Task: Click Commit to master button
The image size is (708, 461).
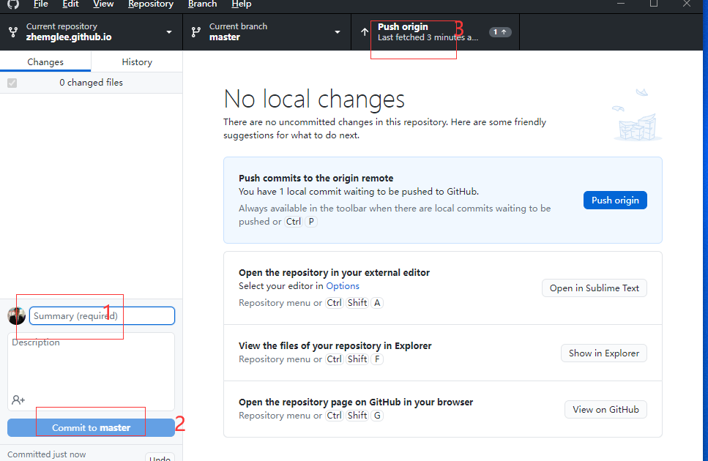Action: point(92,427)
